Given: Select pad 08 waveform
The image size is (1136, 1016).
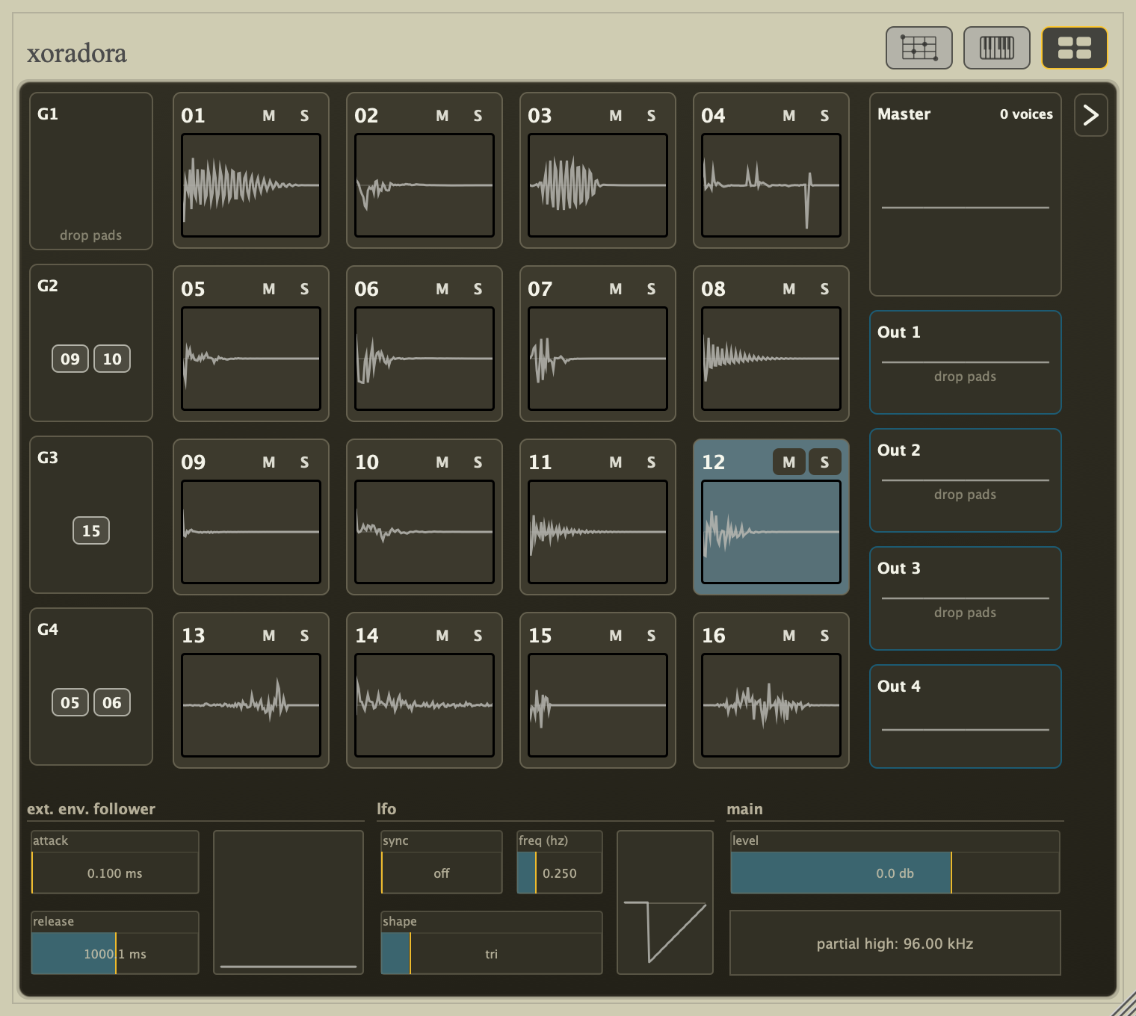Looking at the screenshot, I should tap(771, 359).
